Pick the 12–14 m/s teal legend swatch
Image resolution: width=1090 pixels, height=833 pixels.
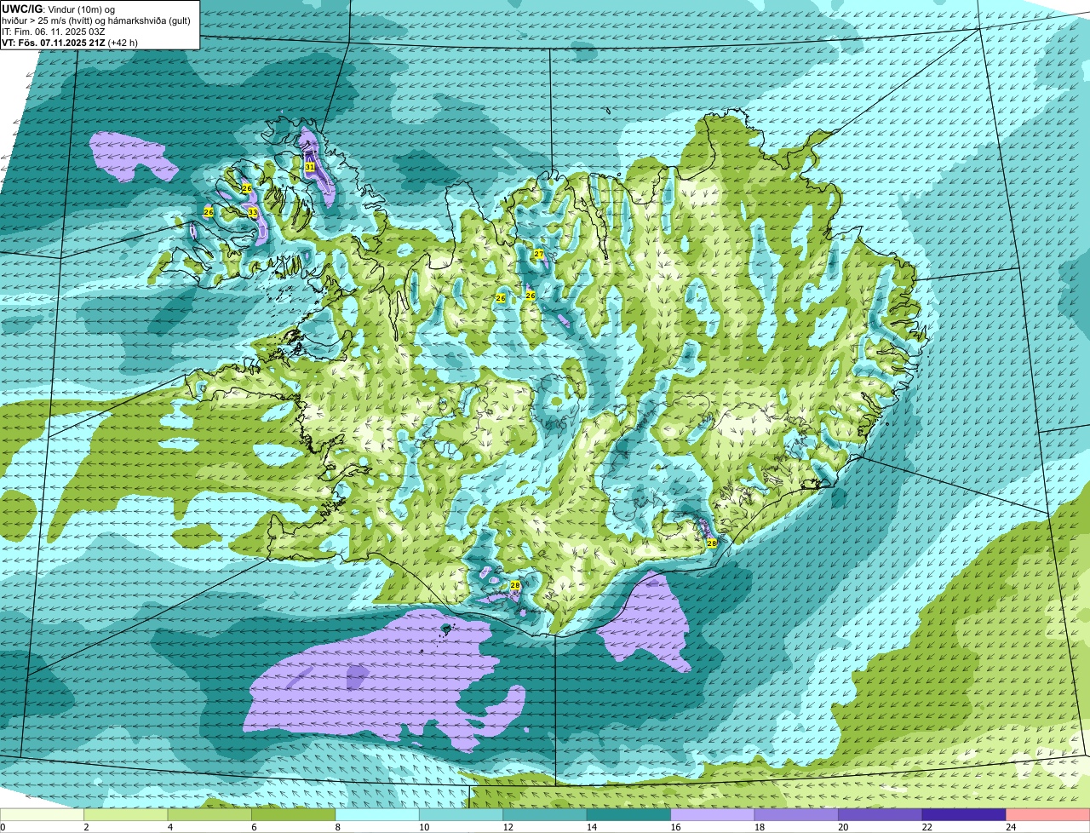(545, 815)
